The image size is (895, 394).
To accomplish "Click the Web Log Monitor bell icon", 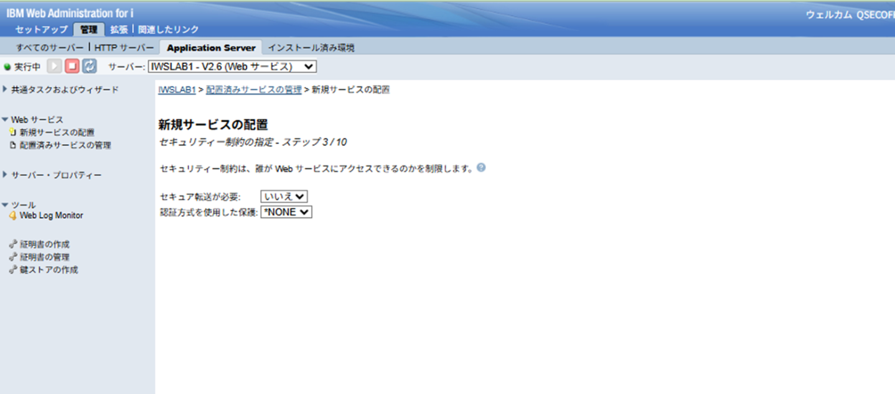I will click(x=13, y=216).
